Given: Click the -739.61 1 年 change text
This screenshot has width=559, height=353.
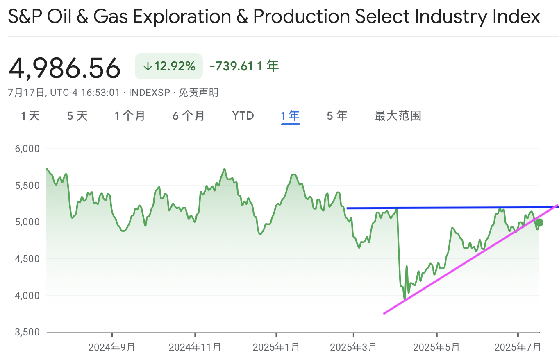Looking at the screenshot, I should [244, 66].
